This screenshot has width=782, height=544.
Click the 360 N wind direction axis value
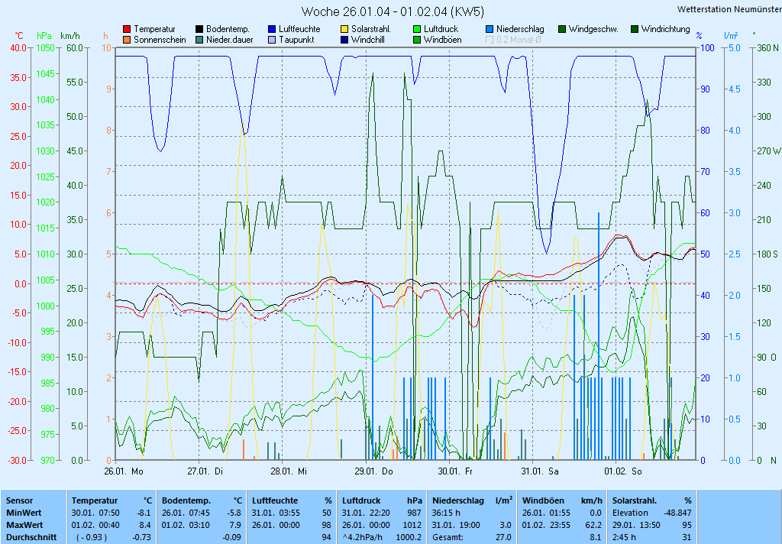click(x=767, y=48)
